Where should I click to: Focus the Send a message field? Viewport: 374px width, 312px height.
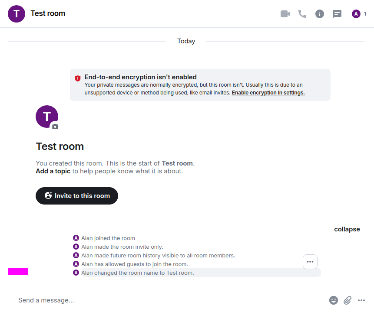click(x=165, y=300)
